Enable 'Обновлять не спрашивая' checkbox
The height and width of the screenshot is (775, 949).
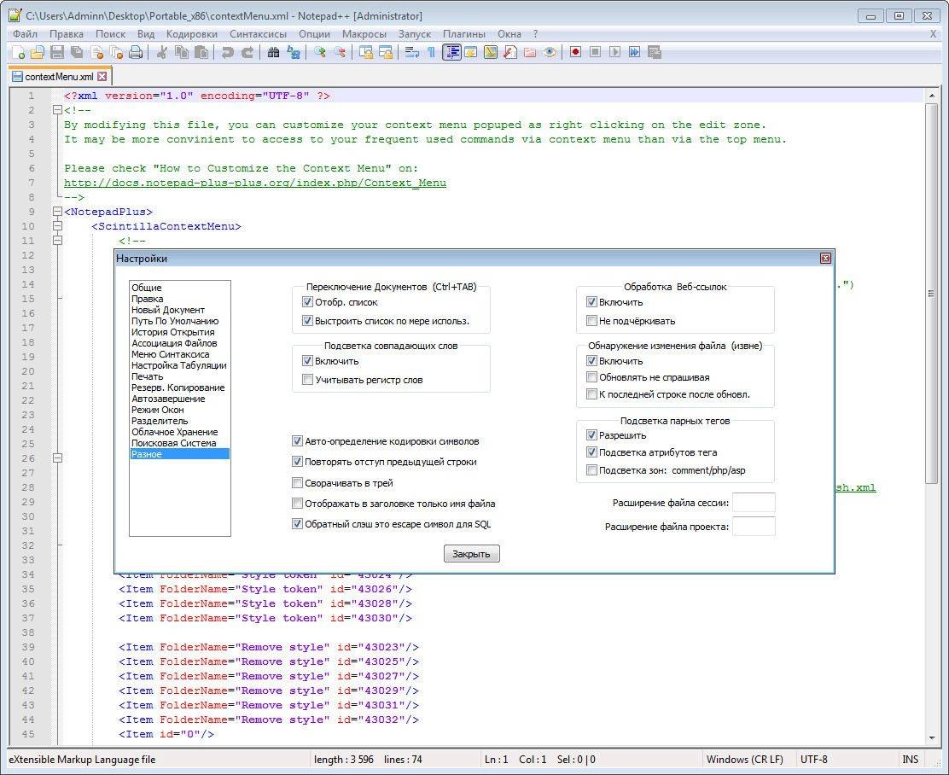tap(592, 377)
